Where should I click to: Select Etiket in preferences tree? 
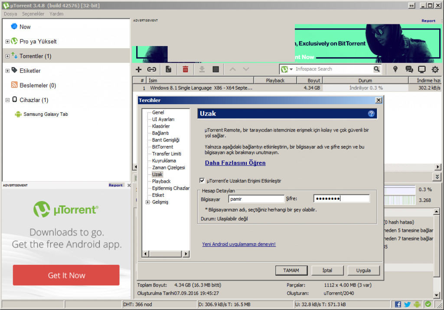tap(158, 195)
